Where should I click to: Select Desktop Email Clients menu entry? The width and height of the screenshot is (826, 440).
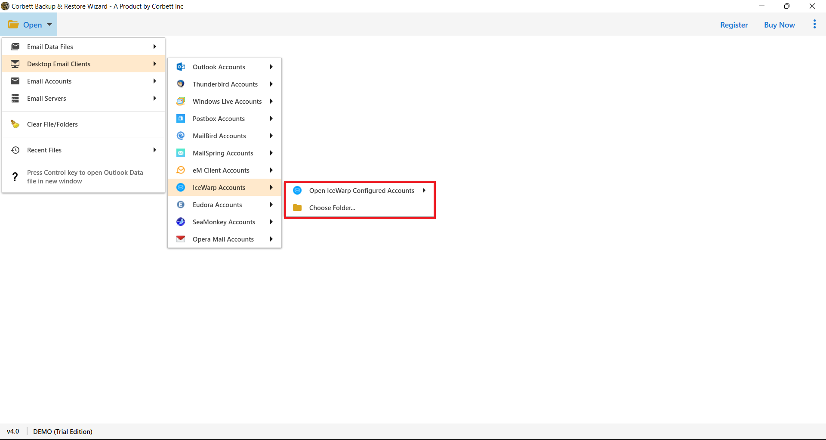(x=83, y=64)
